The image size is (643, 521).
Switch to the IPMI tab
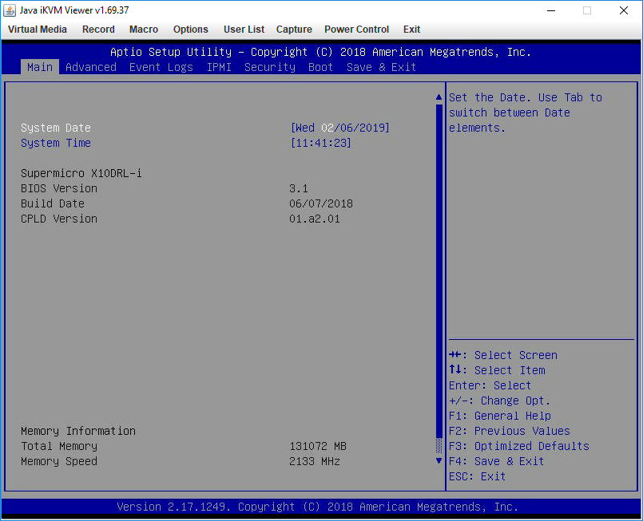coord(219,67)
